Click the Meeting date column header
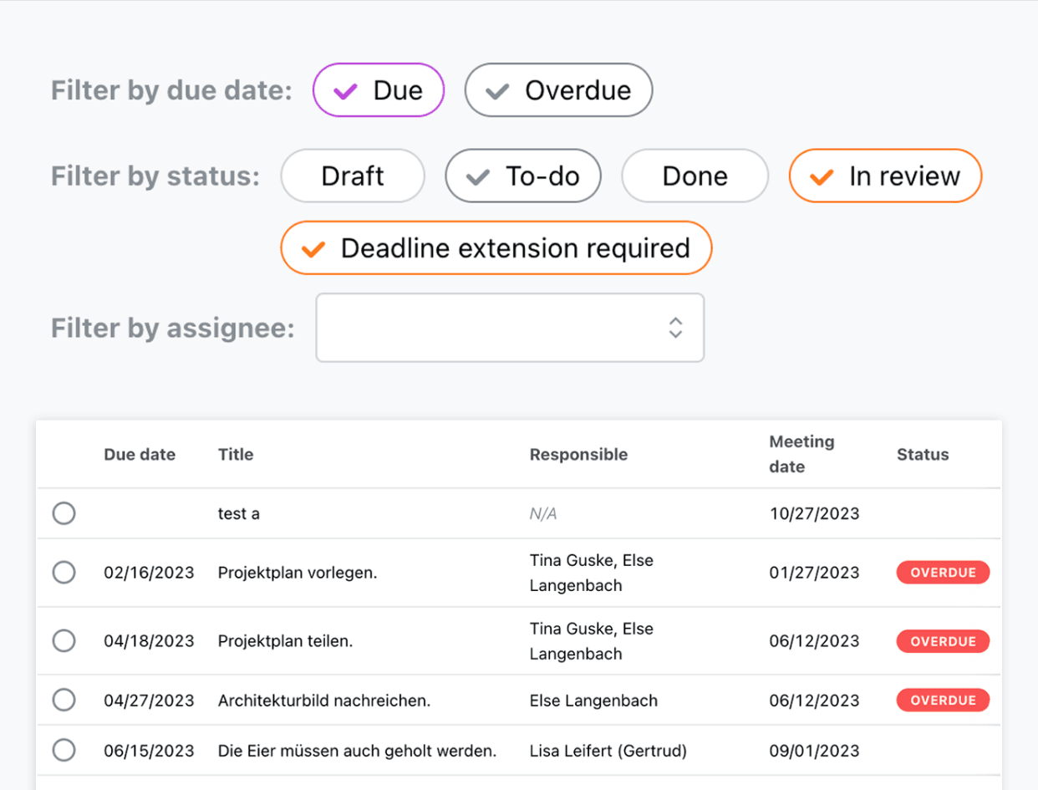This screenshot has width=1038, height=790. 801,454
